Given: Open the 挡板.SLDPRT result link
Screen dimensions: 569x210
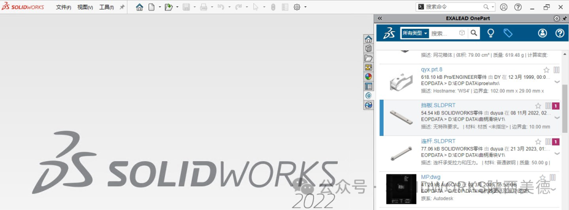Looking at the screenshot, I should point(438,105).
